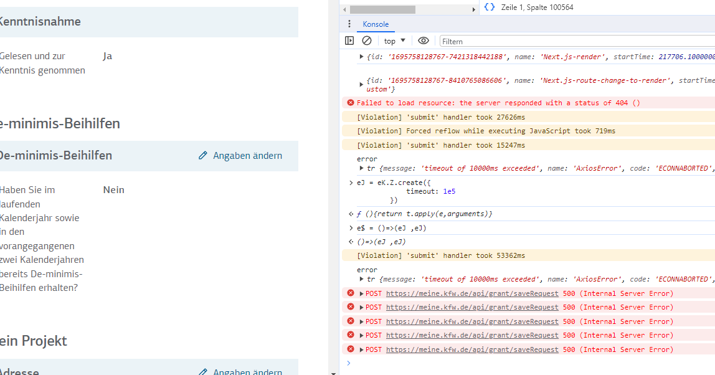The height and width of the screenshot is (375, 715).
Task: Open the first saveRequest URL link
Action: tap(472, 294)
